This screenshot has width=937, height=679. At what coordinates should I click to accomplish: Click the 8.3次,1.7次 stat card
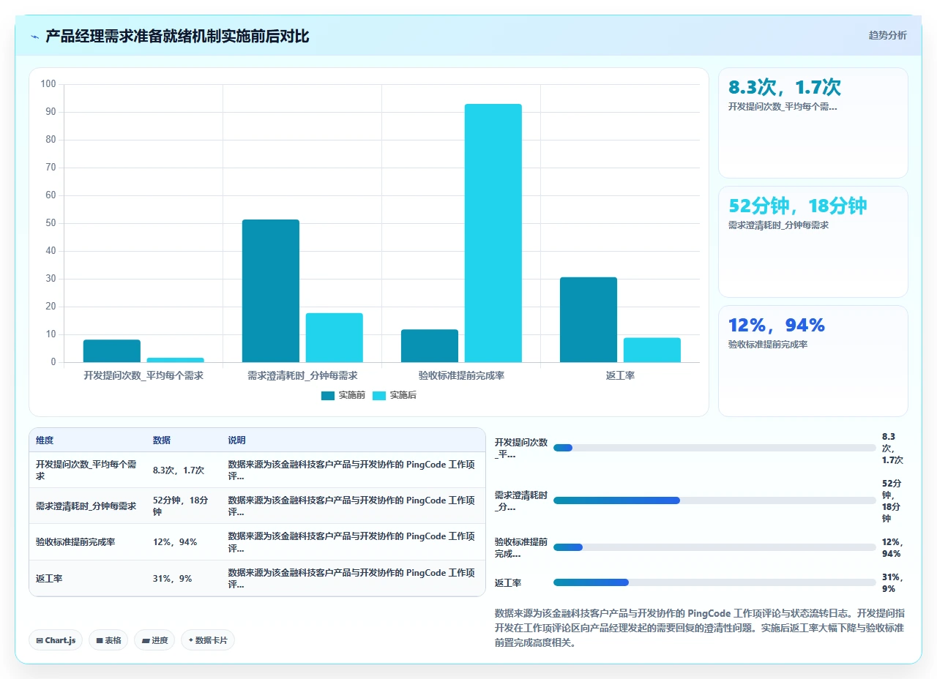click(x=813, y=123)
